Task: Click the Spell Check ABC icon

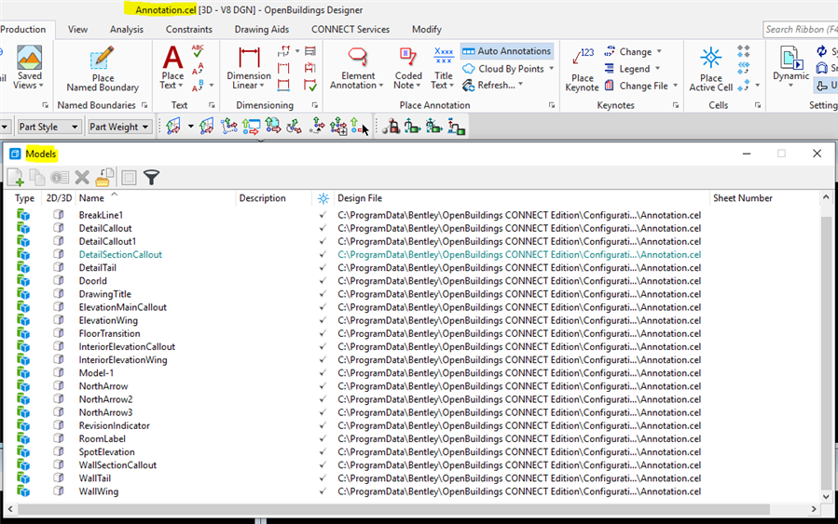Action: tap(198, 51)
